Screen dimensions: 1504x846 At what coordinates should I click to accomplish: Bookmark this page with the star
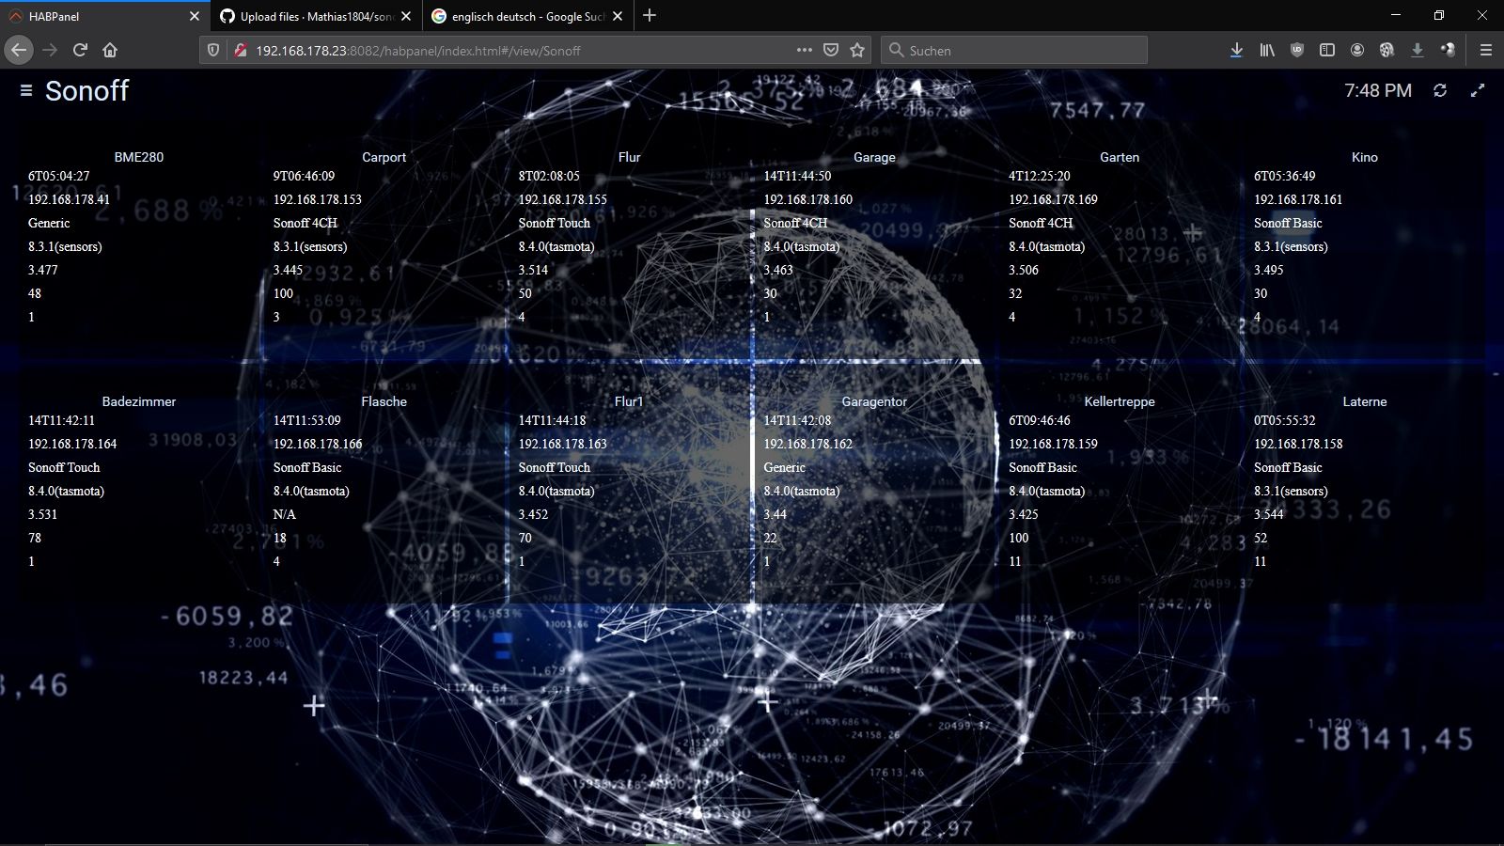[x=857, y=50]
